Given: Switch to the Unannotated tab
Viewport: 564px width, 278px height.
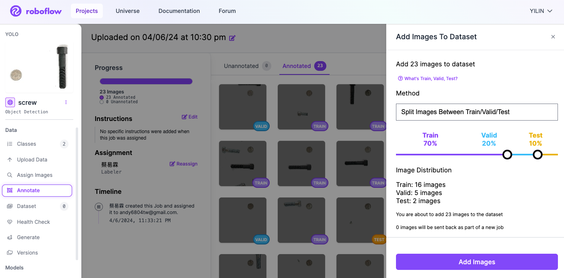Looking at the screenshot, I should [x=241, y=66].
